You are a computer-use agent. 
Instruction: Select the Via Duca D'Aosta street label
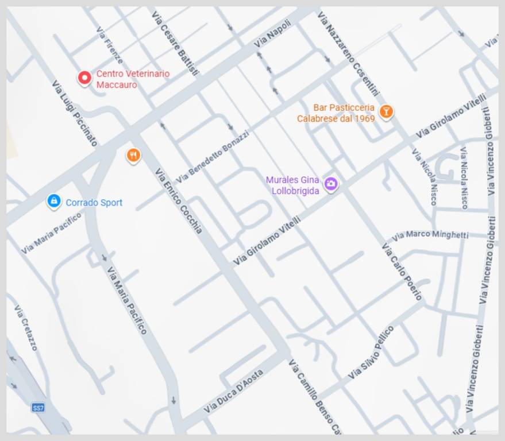[x=233, y=391]
